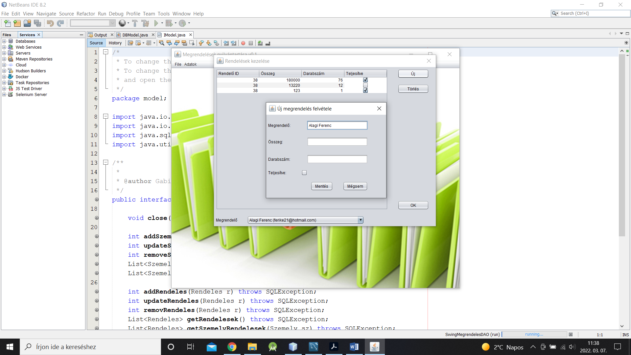
Task: Expand the Web Services node
Action: pos(4,47)
